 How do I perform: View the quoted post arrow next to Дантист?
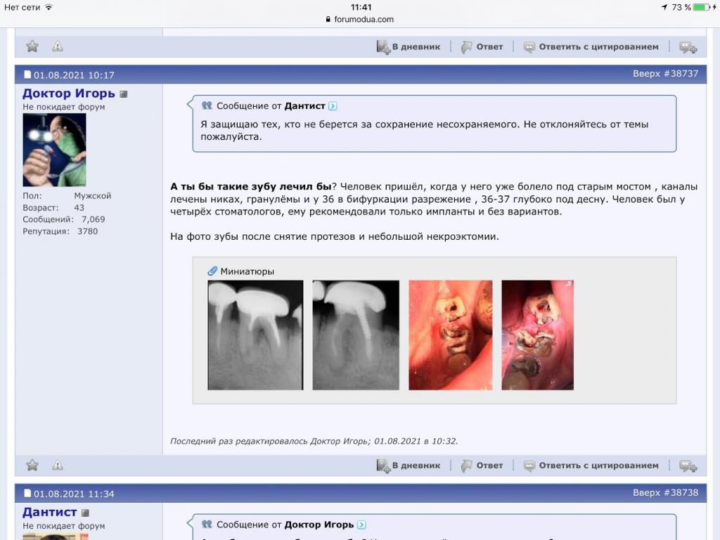333,106
